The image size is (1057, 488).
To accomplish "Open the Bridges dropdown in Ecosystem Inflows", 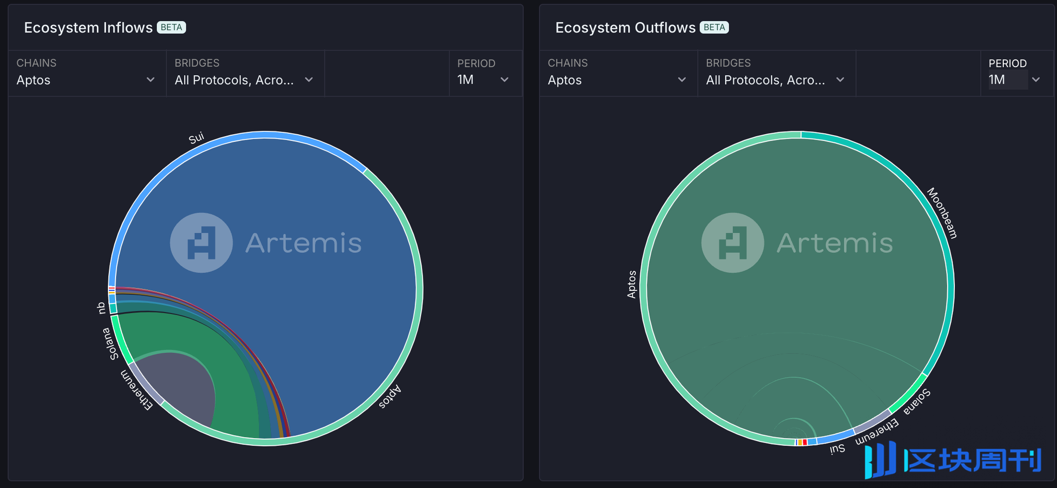I will pos(245,73).
